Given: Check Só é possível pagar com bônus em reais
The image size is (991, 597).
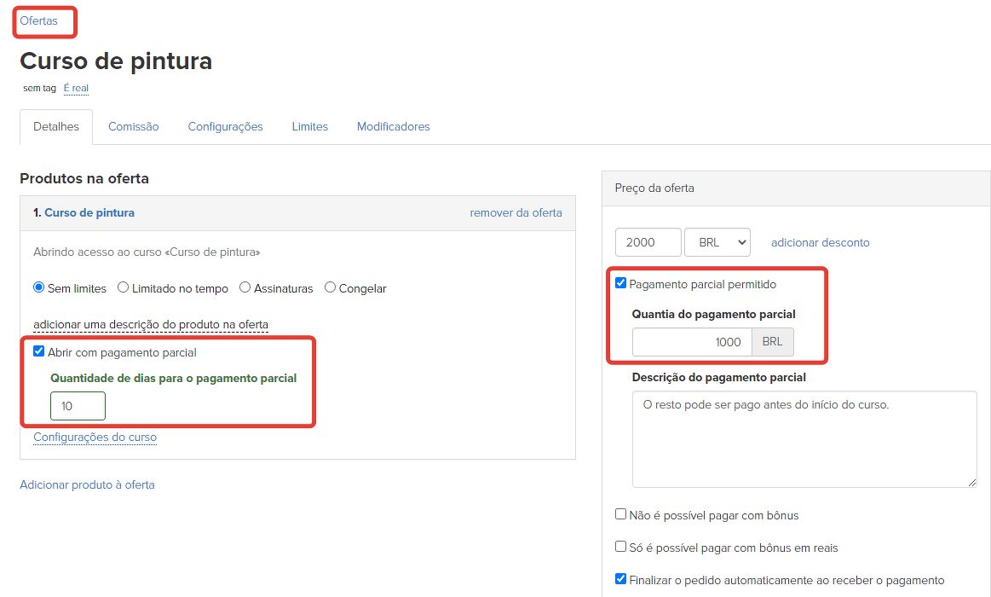Looking at the screenshot, I should (620, 547).
